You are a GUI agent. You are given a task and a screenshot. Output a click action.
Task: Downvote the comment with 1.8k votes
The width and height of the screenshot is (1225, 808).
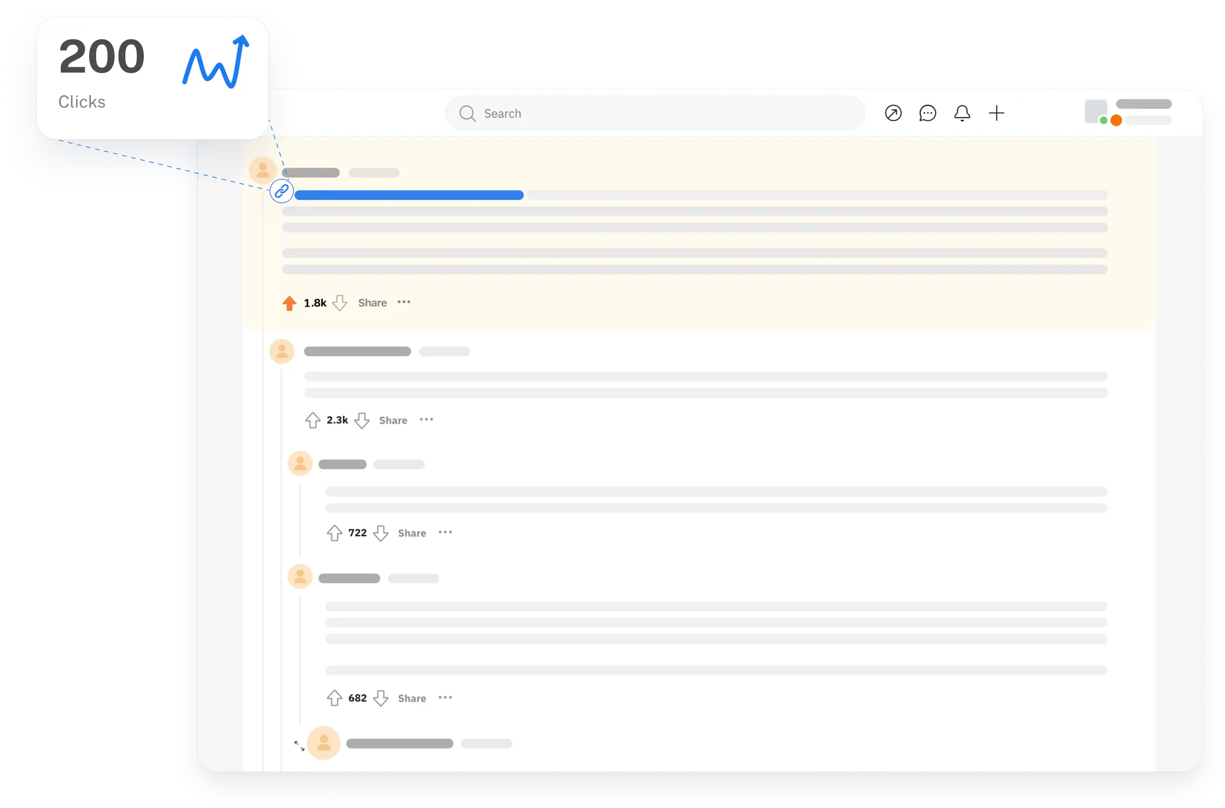point(340,303)
